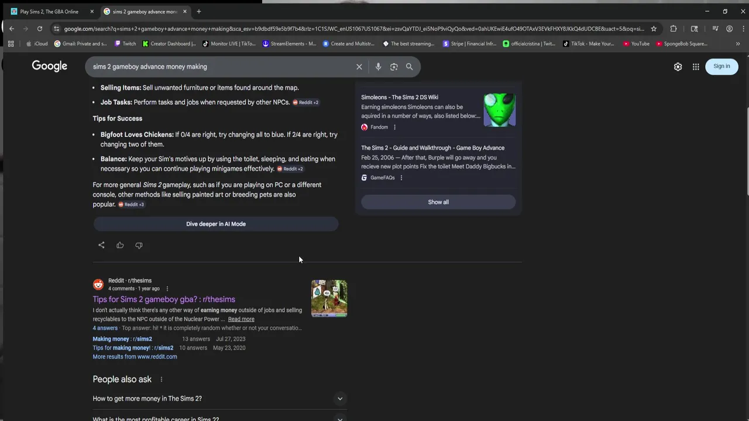The image size is (749, 421).
Task: Open YouTube bookmark
Action: point(637,44)
